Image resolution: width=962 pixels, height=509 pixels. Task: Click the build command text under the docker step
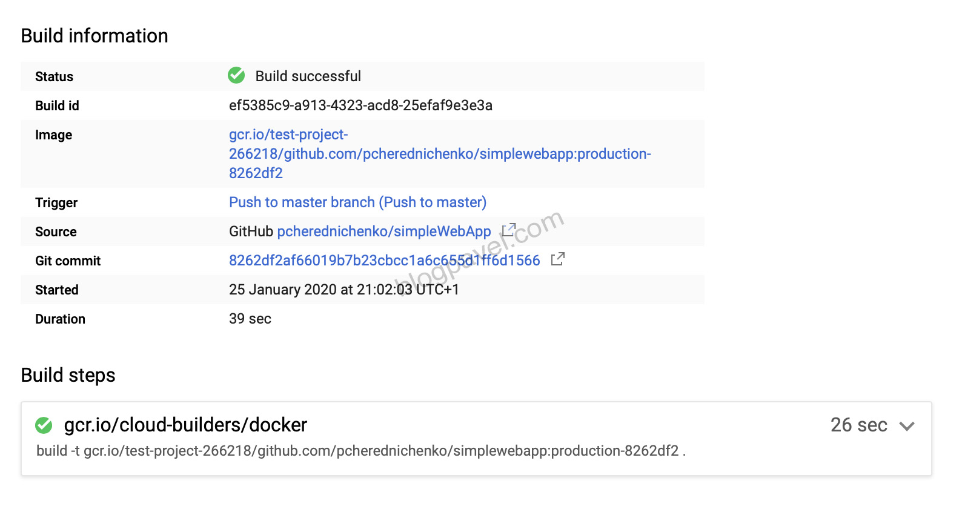363,450
